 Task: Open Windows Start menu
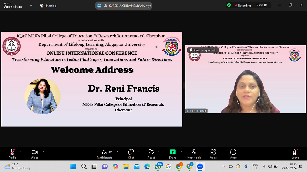(73, 166)
